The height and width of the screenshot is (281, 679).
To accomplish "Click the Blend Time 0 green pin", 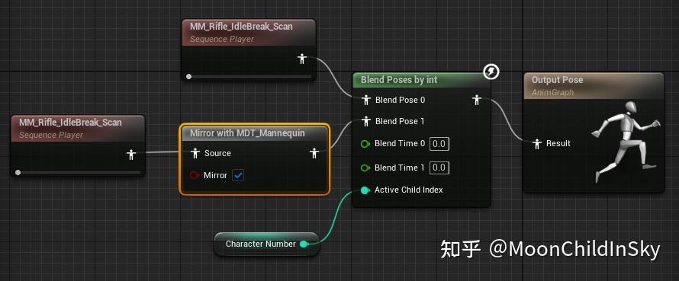I will [x=365, y=144].
